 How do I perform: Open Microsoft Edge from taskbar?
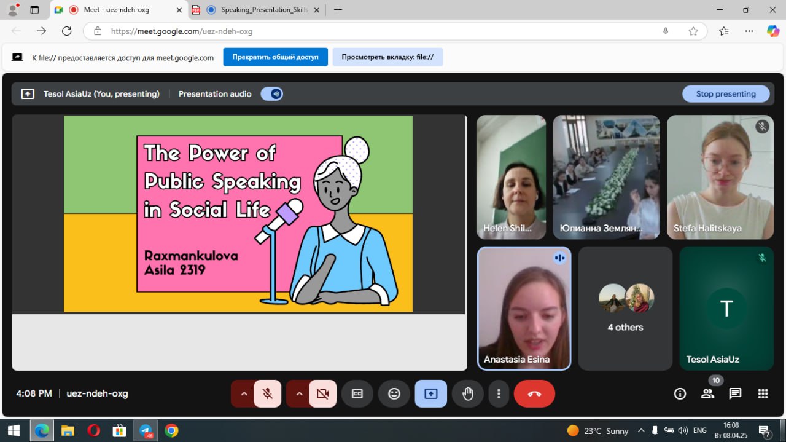click(42, 431)
